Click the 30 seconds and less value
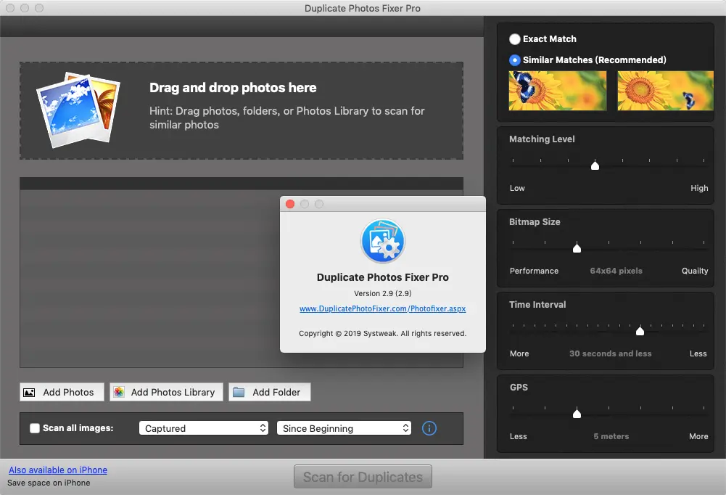Viewport: 726px width, 495px height. pos(610,353)
